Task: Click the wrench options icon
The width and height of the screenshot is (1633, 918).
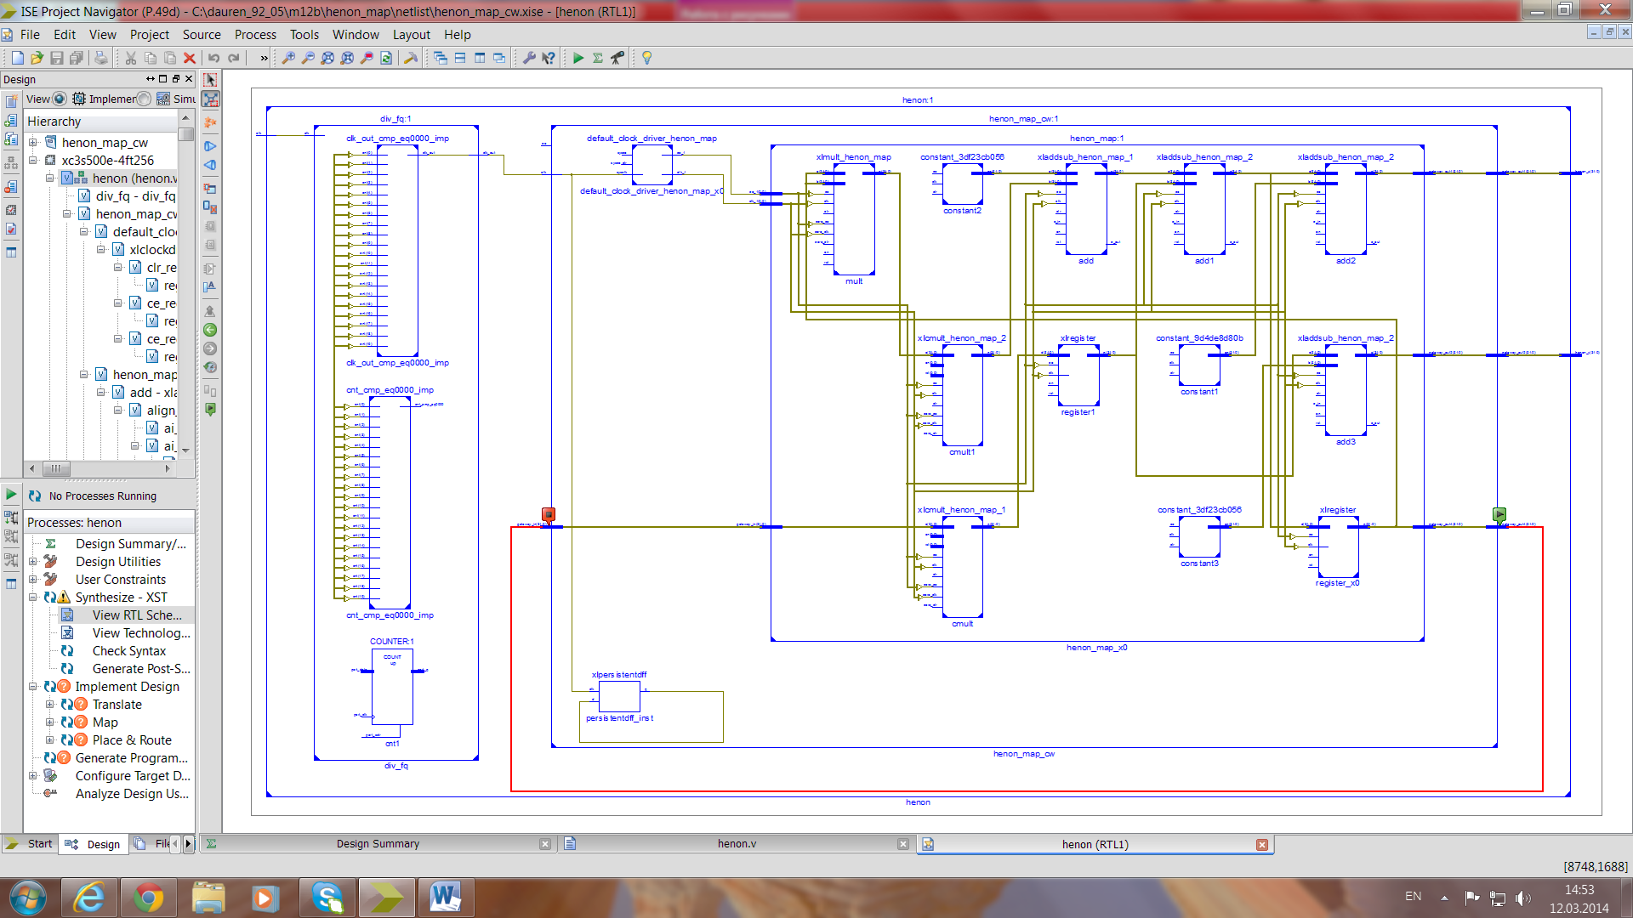Action: pos(528,58)
